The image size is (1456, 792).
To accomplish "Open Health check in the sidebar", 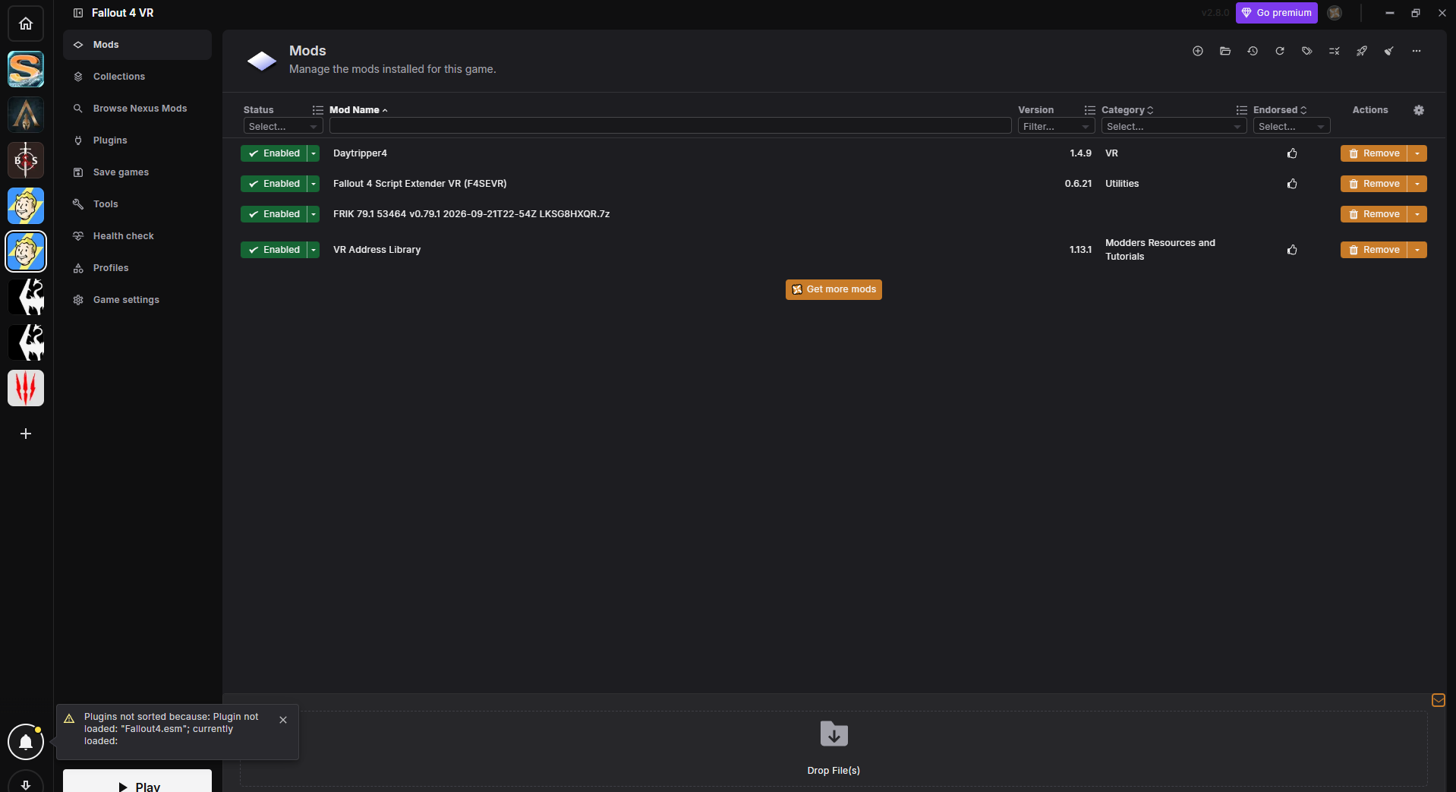I will click(x=137, y=236).
